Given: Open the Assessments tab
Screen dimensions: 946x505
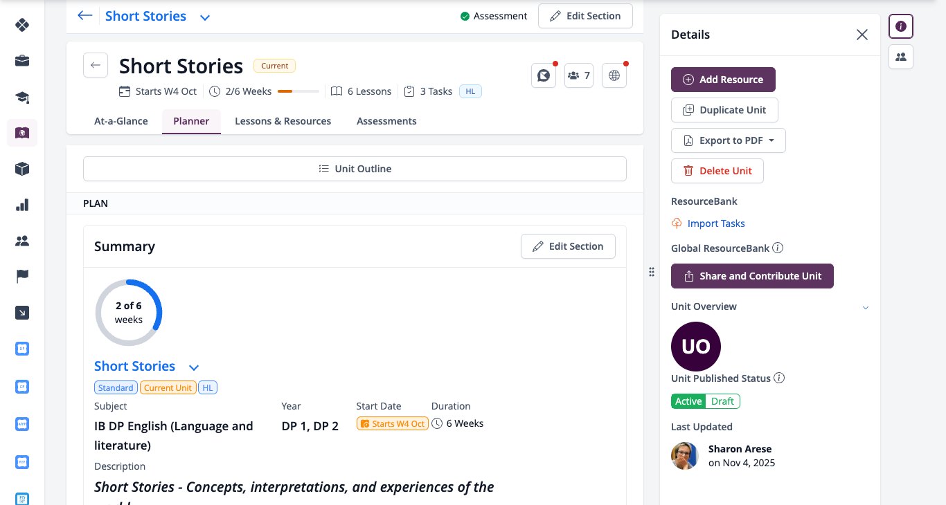Looking at the screenshot, I should [386, 121].
